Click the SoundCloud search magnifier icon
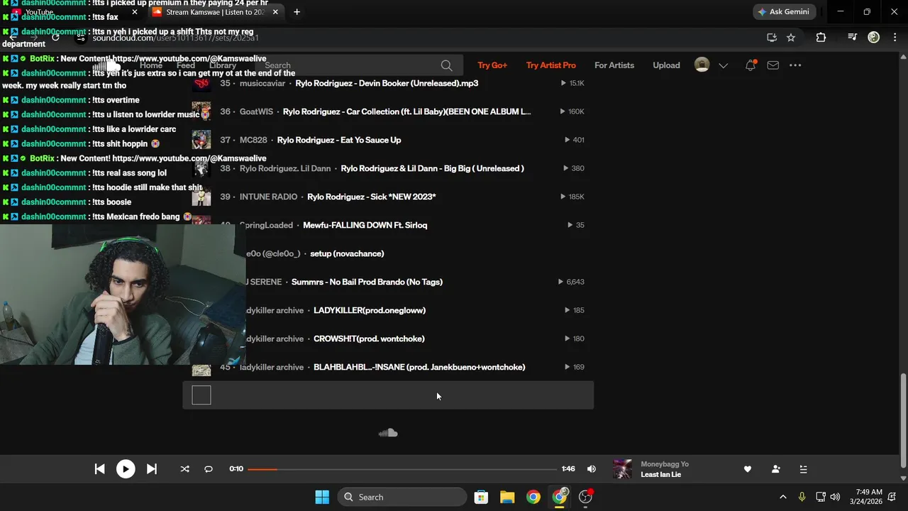 point(446,65)
